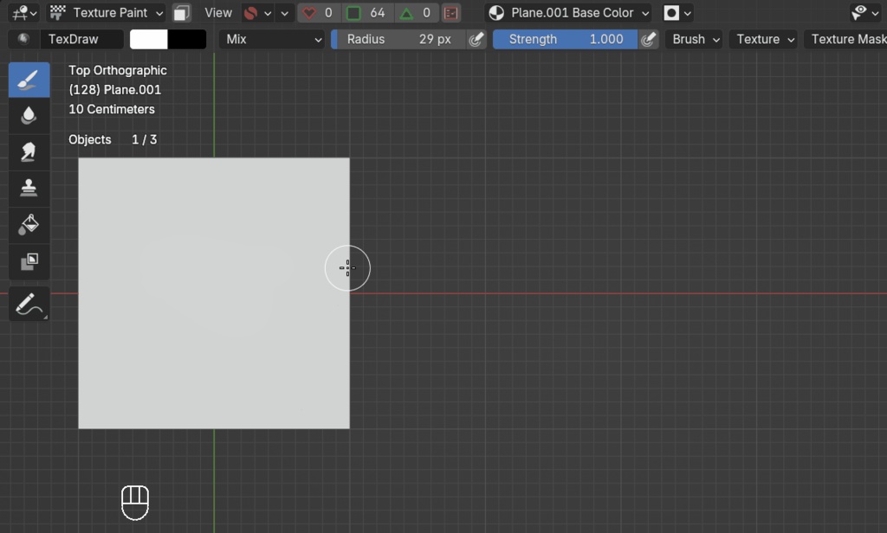
Task: Select the Smear tool
Action: [28, 151]
